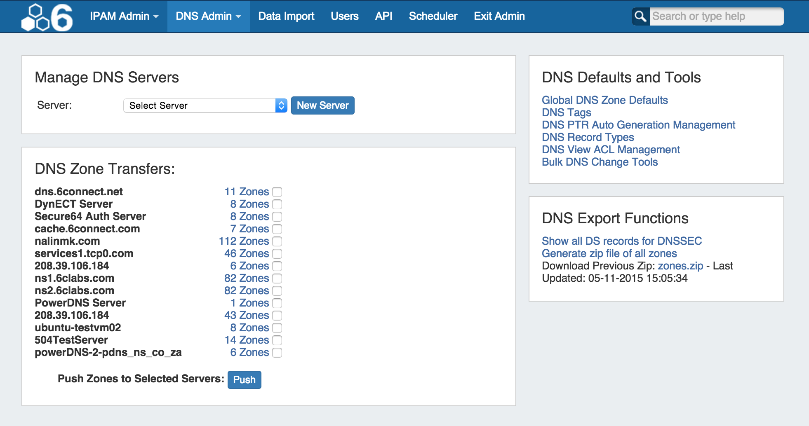
Task: View 112 Zones for nalinmk.com
Action: click(244, 241)
